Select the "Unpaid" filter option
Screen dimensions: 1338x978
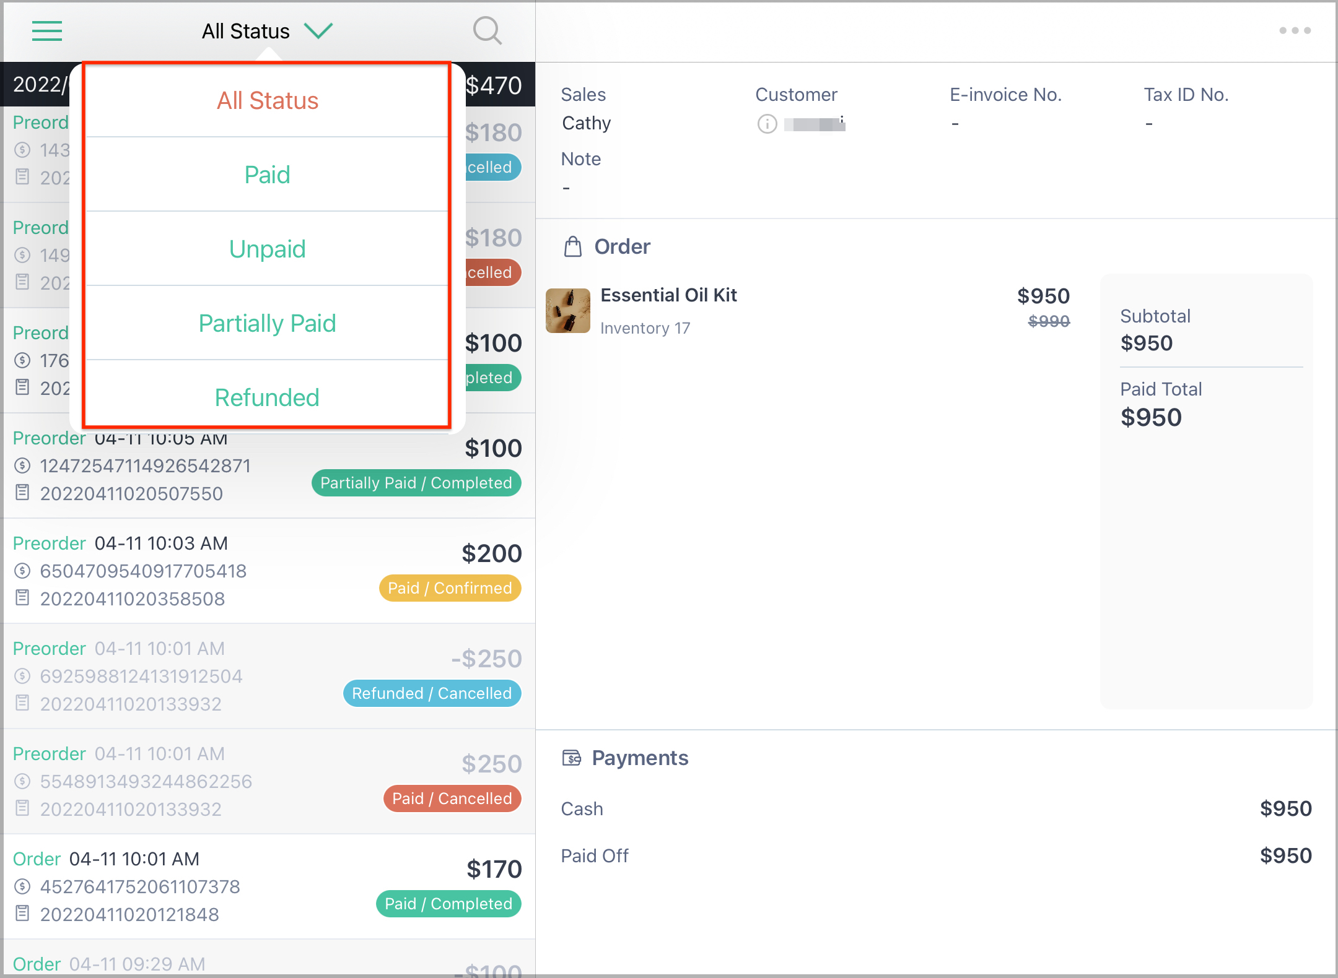click(267, 249)
